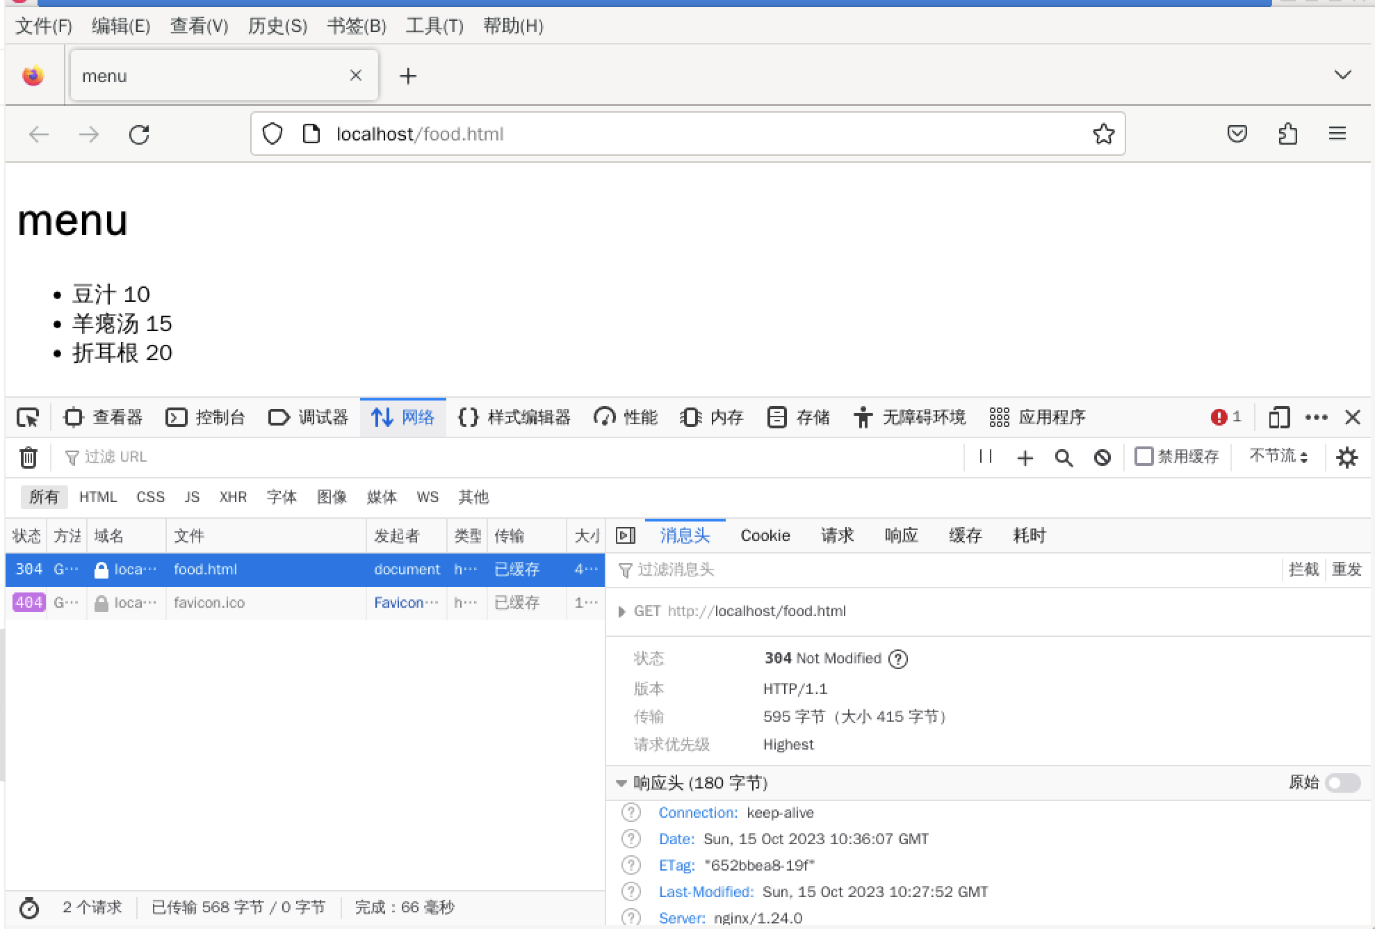The height and width of the screenshot is (929, 1375).
Task: Open the list all tabs chevron
Action: [1343, 75]
